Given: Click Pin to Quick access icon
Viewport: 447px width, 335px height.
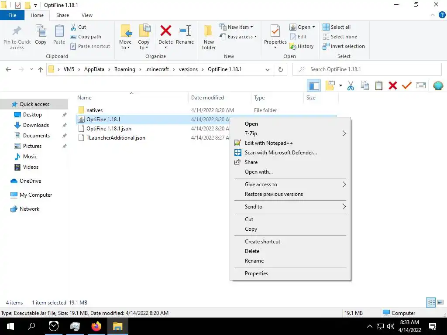Looking at the screenshot, I should coord(17,31).
